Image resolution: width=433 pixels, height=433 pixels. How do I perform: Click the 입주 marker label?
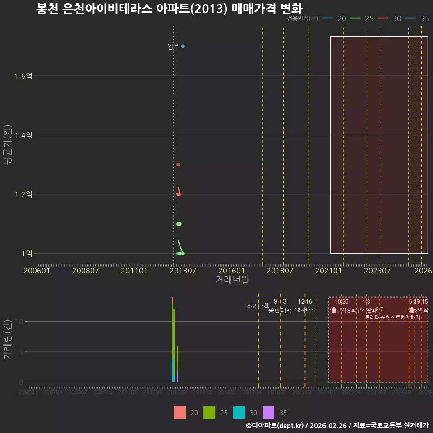coord(173,46)
